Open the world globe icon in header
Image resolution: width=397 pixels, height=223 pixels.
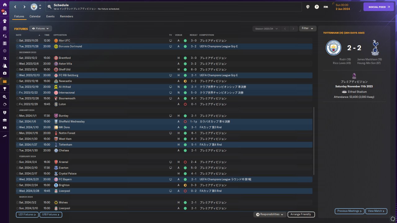click(x=308, y=7)
